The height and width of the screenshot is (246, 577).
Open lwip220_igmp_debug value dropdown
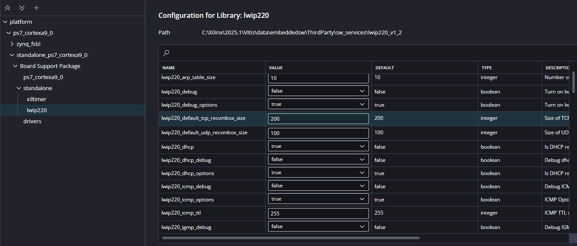coord(318,226)
